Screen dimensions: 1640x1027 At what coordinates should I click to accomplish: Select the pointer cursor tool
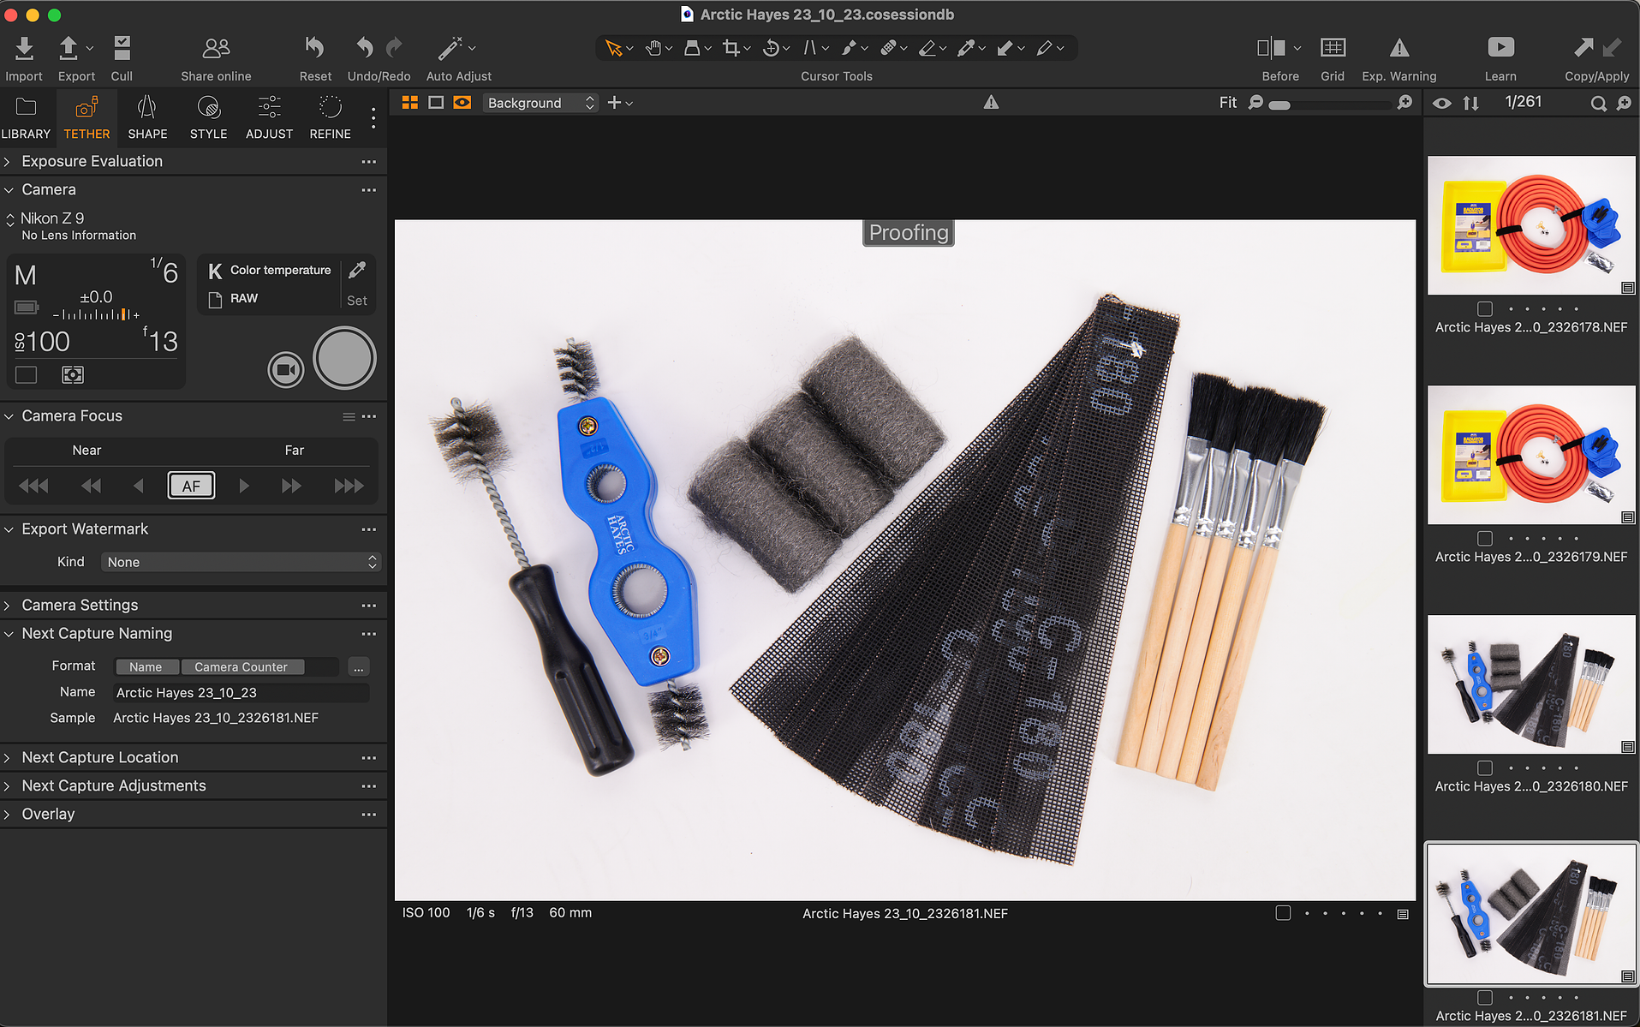tap(613, 48)
